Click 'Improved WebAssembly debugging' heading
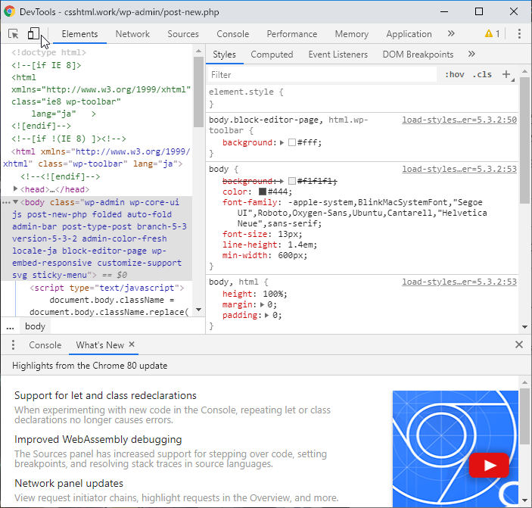The width and height of the screenshot is (532, 508). tap(98, 439)
